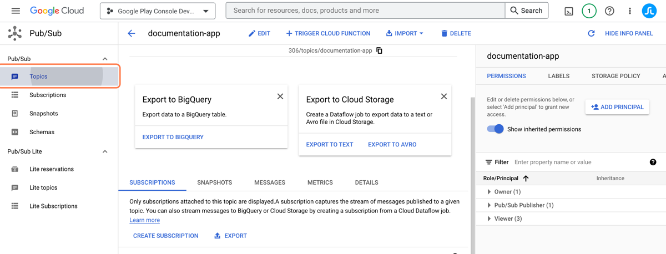Open the hamburger navigation menu
Image resolution: width=666 pixels, height=254 pixels.
tap(16, 11)
